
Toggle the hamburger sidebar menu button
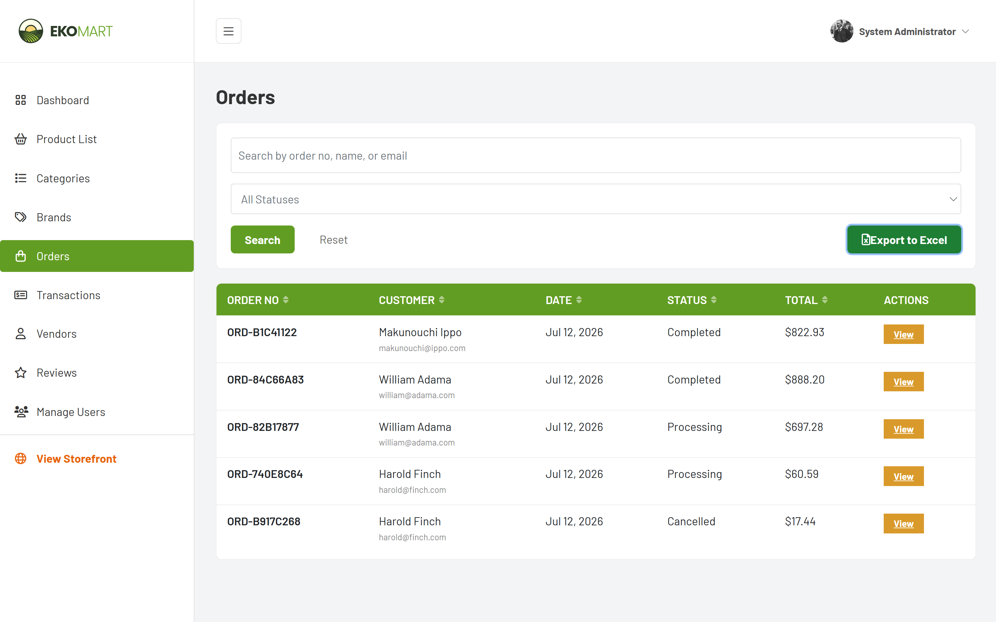228,31
